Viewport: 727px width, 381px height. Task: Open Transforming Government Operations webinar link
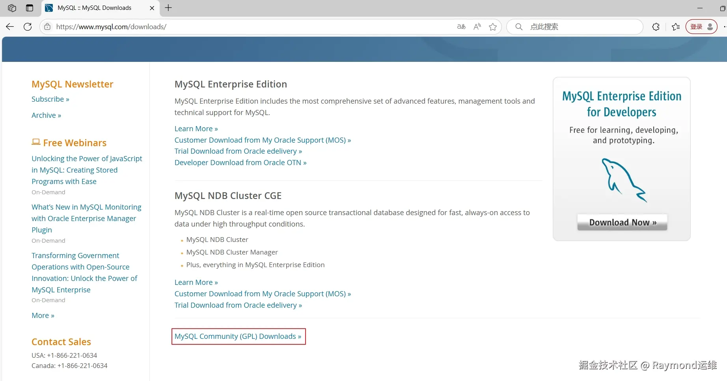(84, 273)
